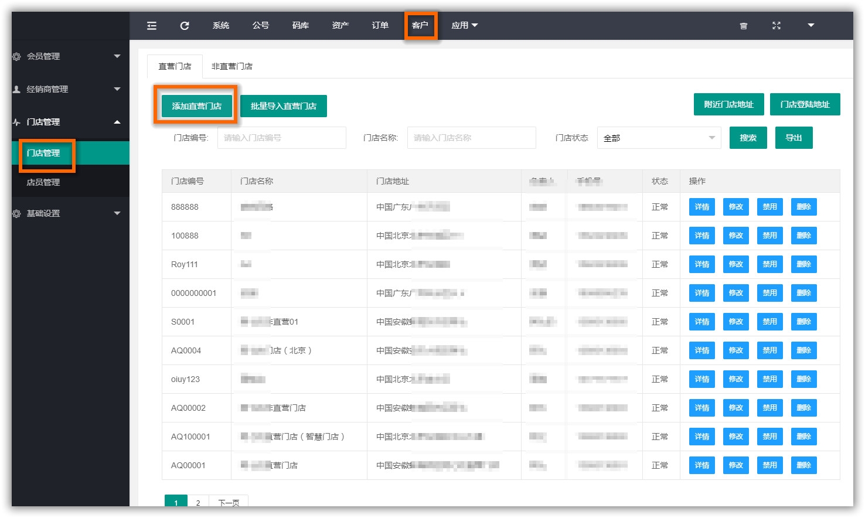This screenshot has height=518, width=865.
Task: Open the 公号 top menu
Action: (261, 25)
